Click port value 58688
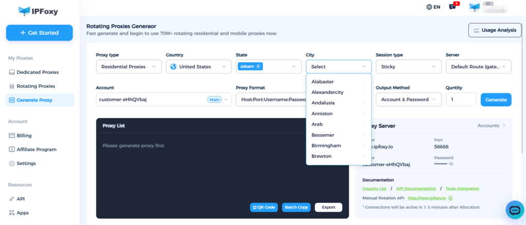This screenshot has width=526, height=225. (441, 146)
